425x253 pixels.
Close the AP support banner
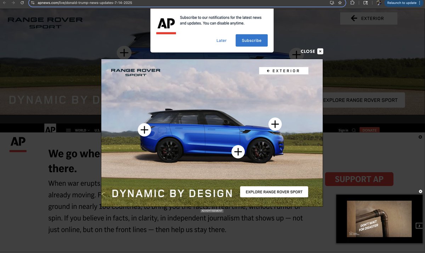(x=420, y=137)
